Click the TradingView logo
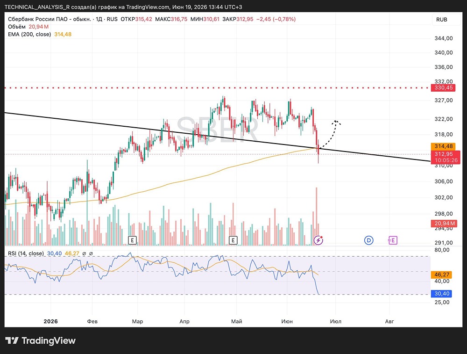Viewport: 467px width, 354px height. pos(41,340)
